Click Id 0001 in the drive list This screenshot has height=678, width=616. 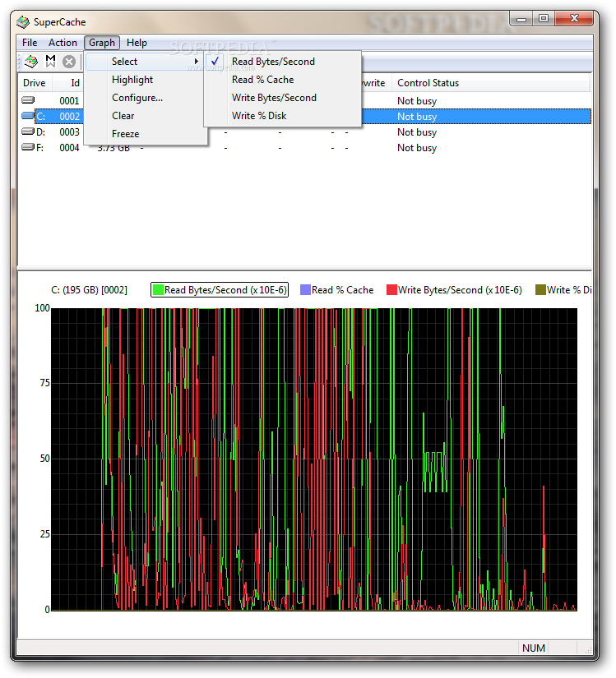69,101
